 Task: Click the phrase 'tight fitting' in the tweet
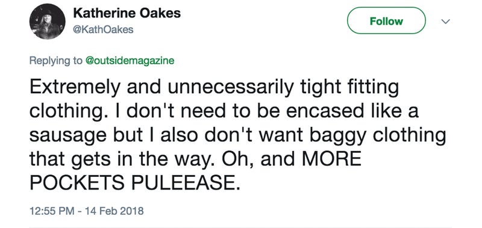pyautogui.click(x=349, y=88)
